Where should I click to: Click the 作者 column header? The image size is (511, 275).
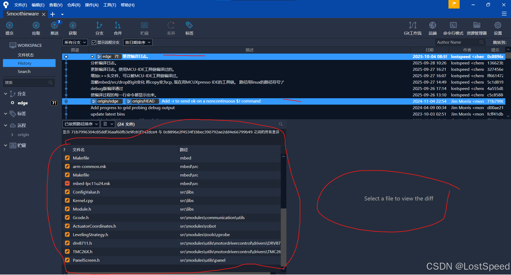pos(467,50)
